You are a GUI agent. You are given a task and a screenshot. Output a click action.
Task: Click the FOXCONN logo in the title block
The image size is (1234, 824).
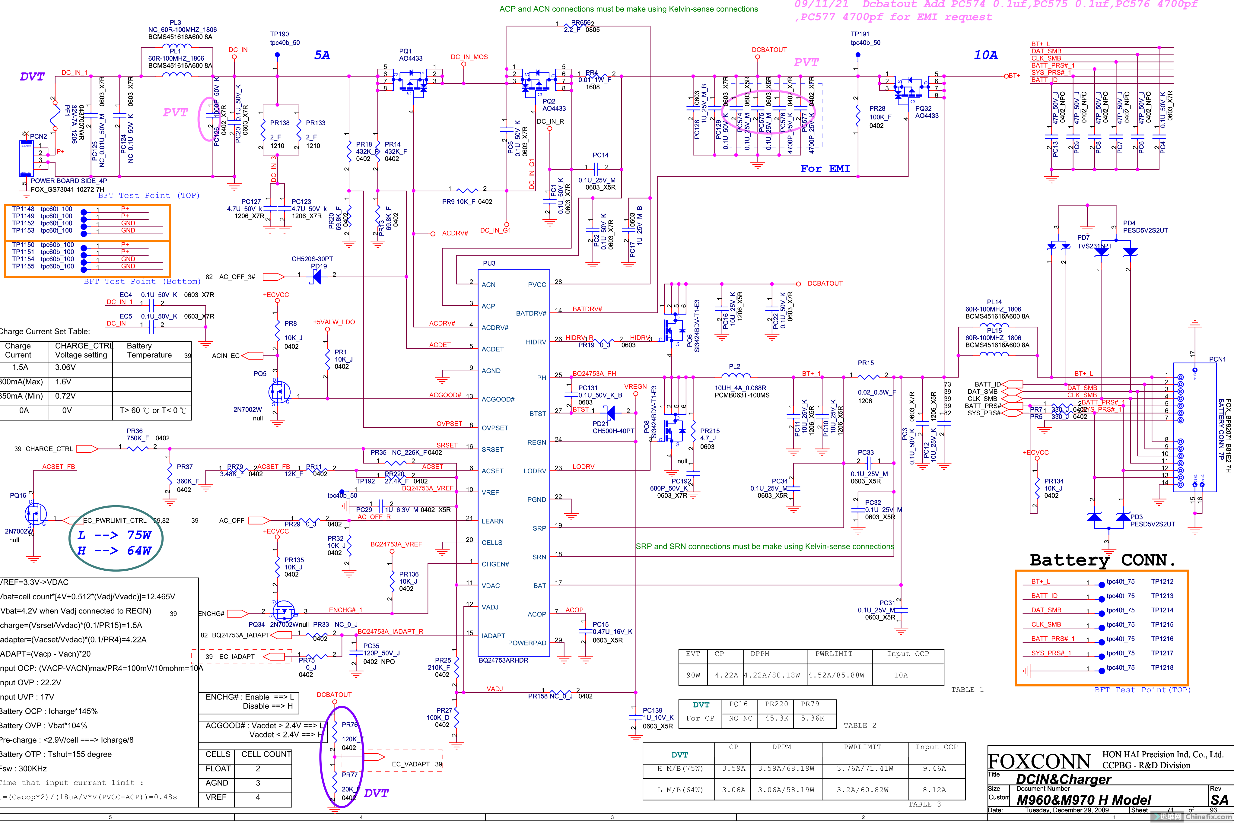(x=1039, y=761)
